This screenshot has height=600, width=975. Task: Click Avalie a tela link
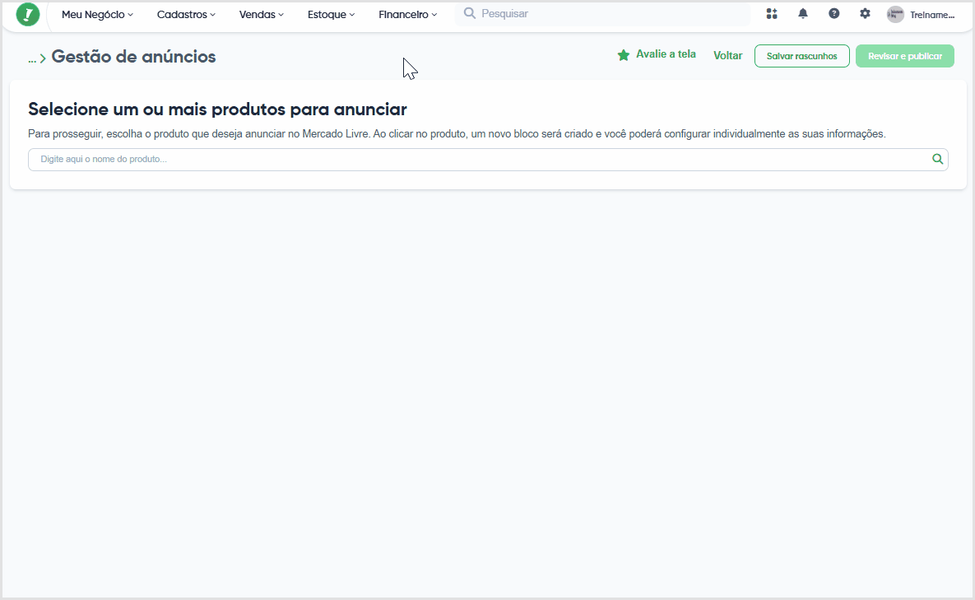666,54
